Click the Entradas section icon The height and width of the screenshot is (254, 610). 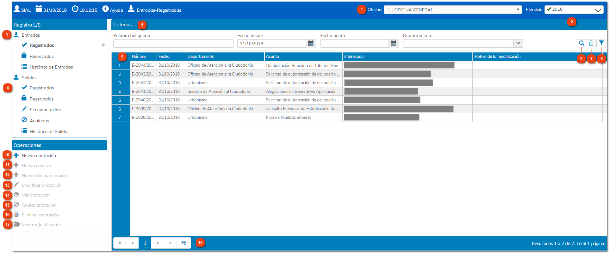pyautogui.click(x=16, y=35)
